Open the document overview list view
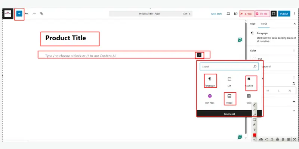This screenshot has width=299, height=149. [41, 14]
